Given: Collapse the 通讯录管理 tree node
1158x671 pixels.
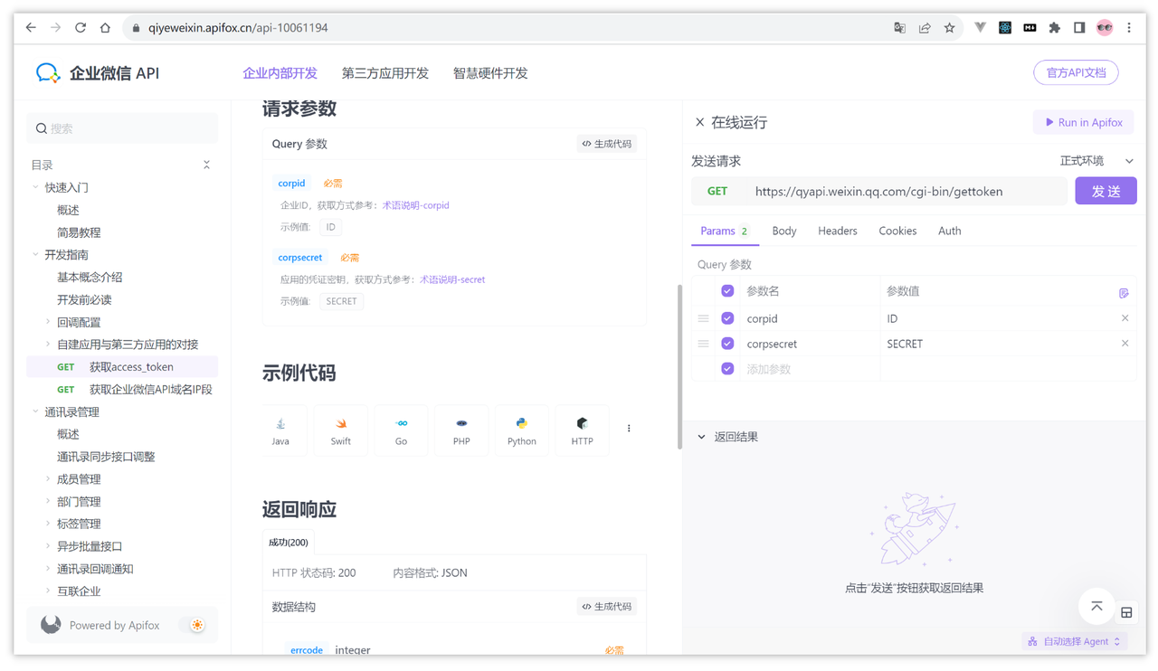Looking at the screenshot, I should point(35,411).
